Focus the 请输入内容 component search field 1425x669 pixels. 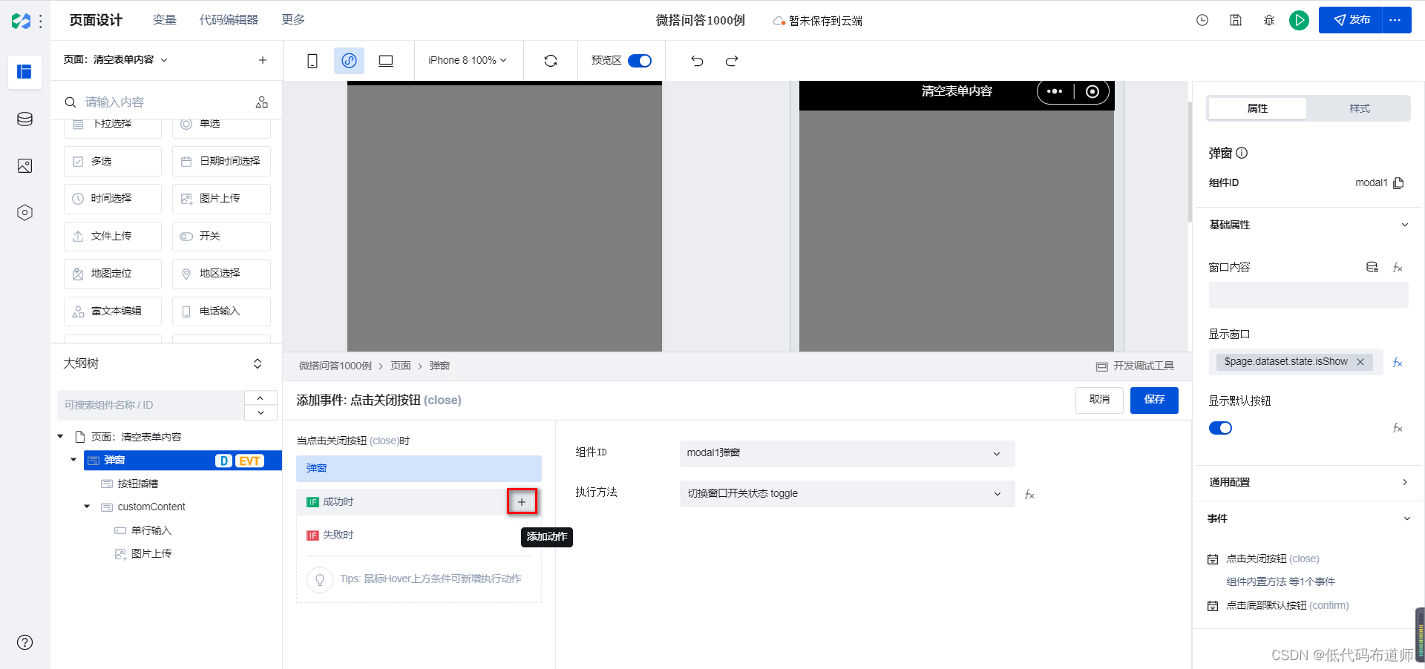165,102
